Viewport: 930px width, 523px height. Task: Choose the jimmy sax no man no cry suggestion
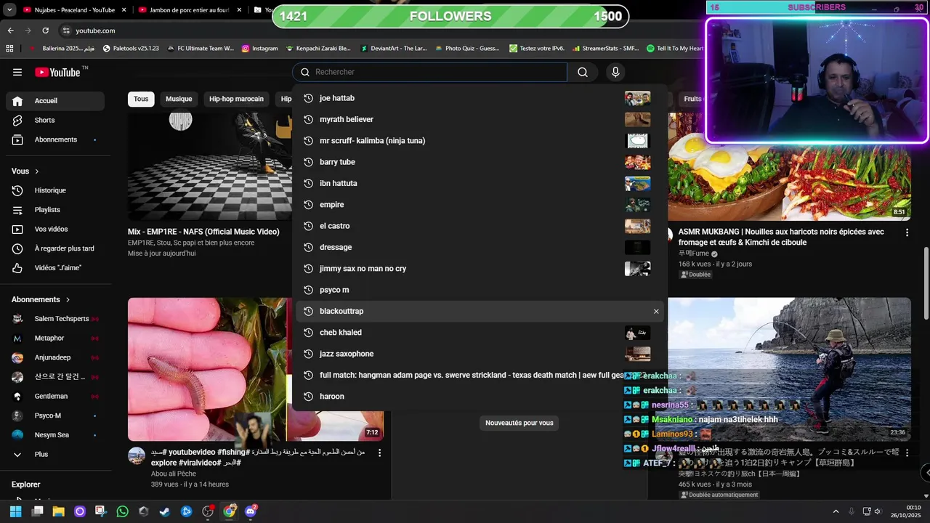[480, 269]
